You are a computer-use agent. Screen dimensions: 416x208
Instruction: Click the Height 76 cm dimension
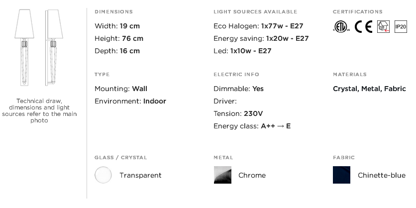pyautogui.click(x=119, y=38)
